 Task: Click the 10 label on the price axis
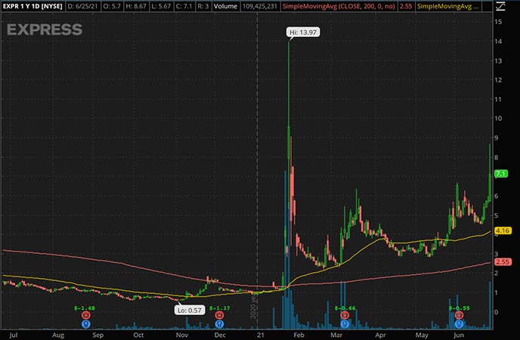(498, 119)
